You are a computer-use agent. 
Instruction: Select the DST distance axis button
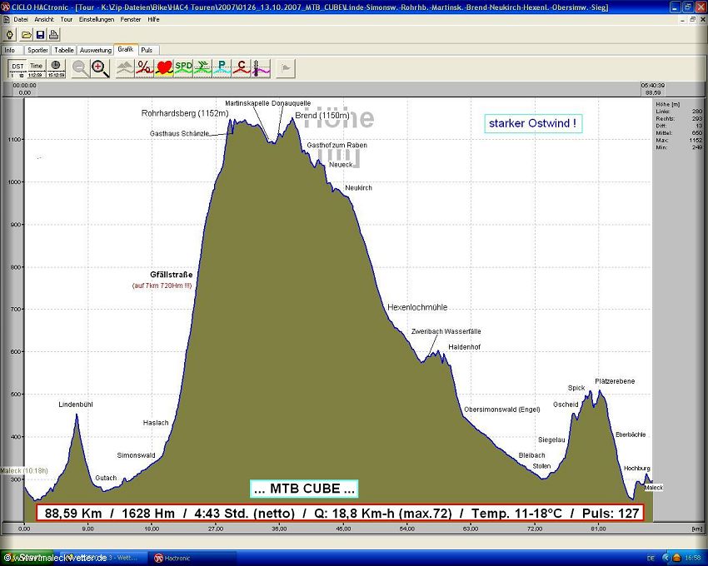[17, 67]
